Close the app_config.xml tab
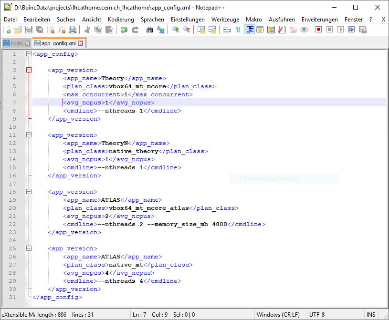 coord(80,43)
